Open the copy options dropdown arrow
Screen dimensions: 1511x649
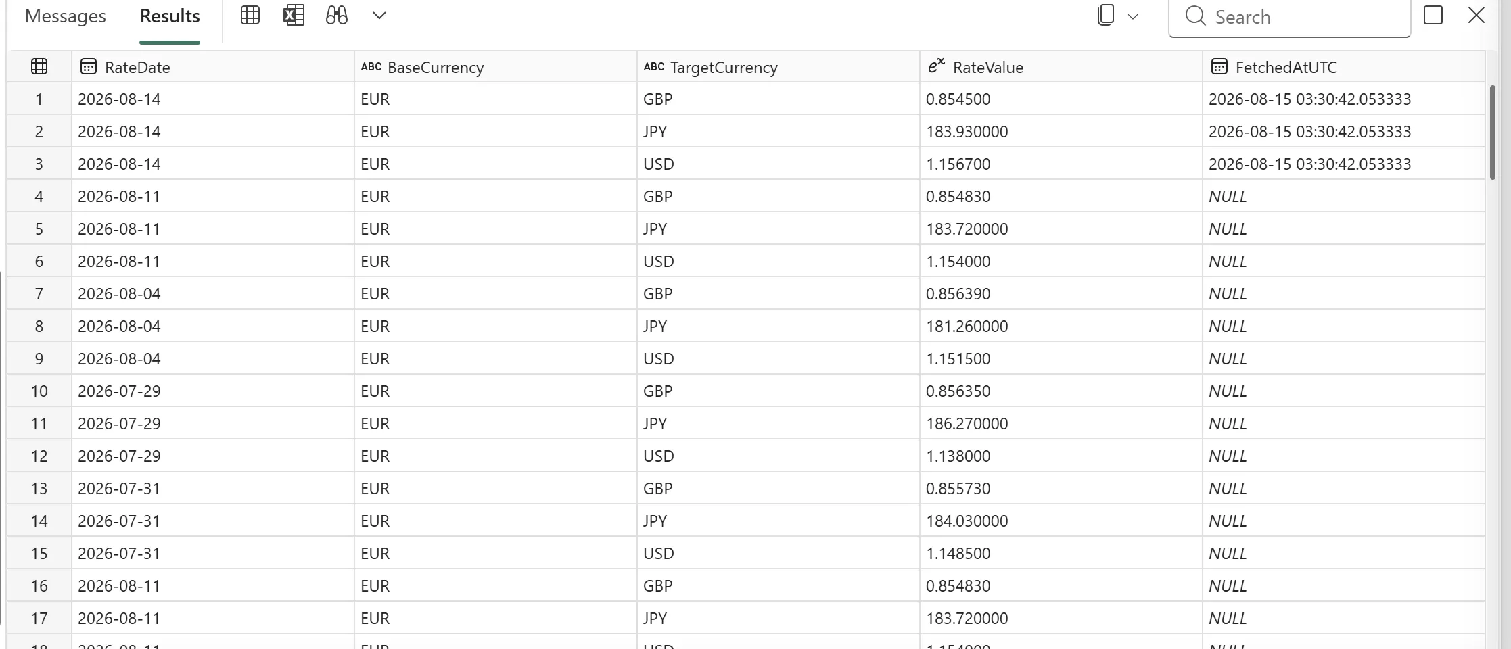pyautogui.click(x=1133, y=17)
